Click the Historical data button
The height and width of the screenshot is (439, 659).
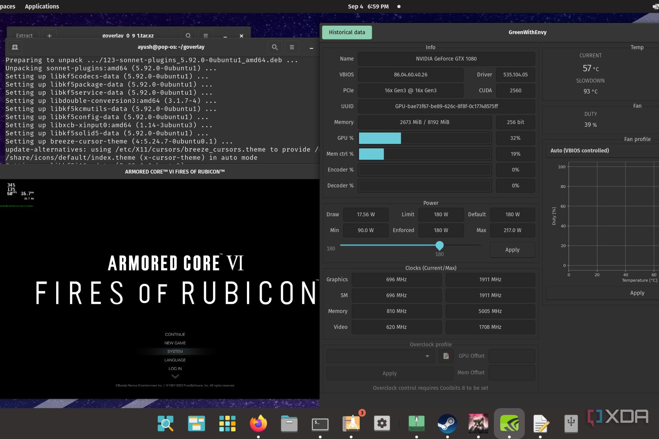click(347, 32)
